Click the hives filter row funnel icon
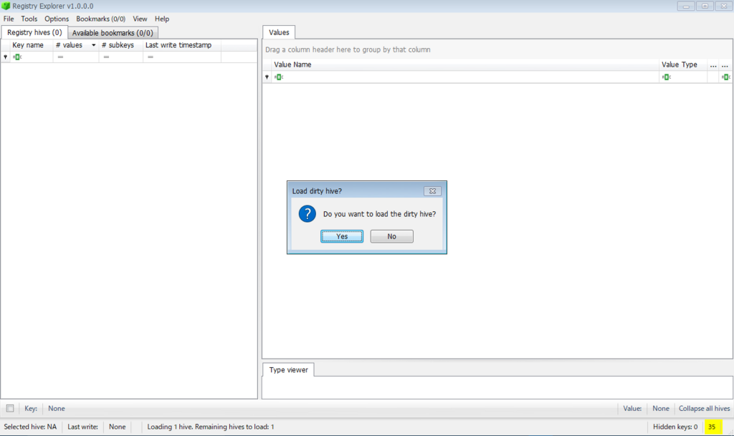Image resolution: width=734 pixels, height=436 pixels. coord(5,57)
